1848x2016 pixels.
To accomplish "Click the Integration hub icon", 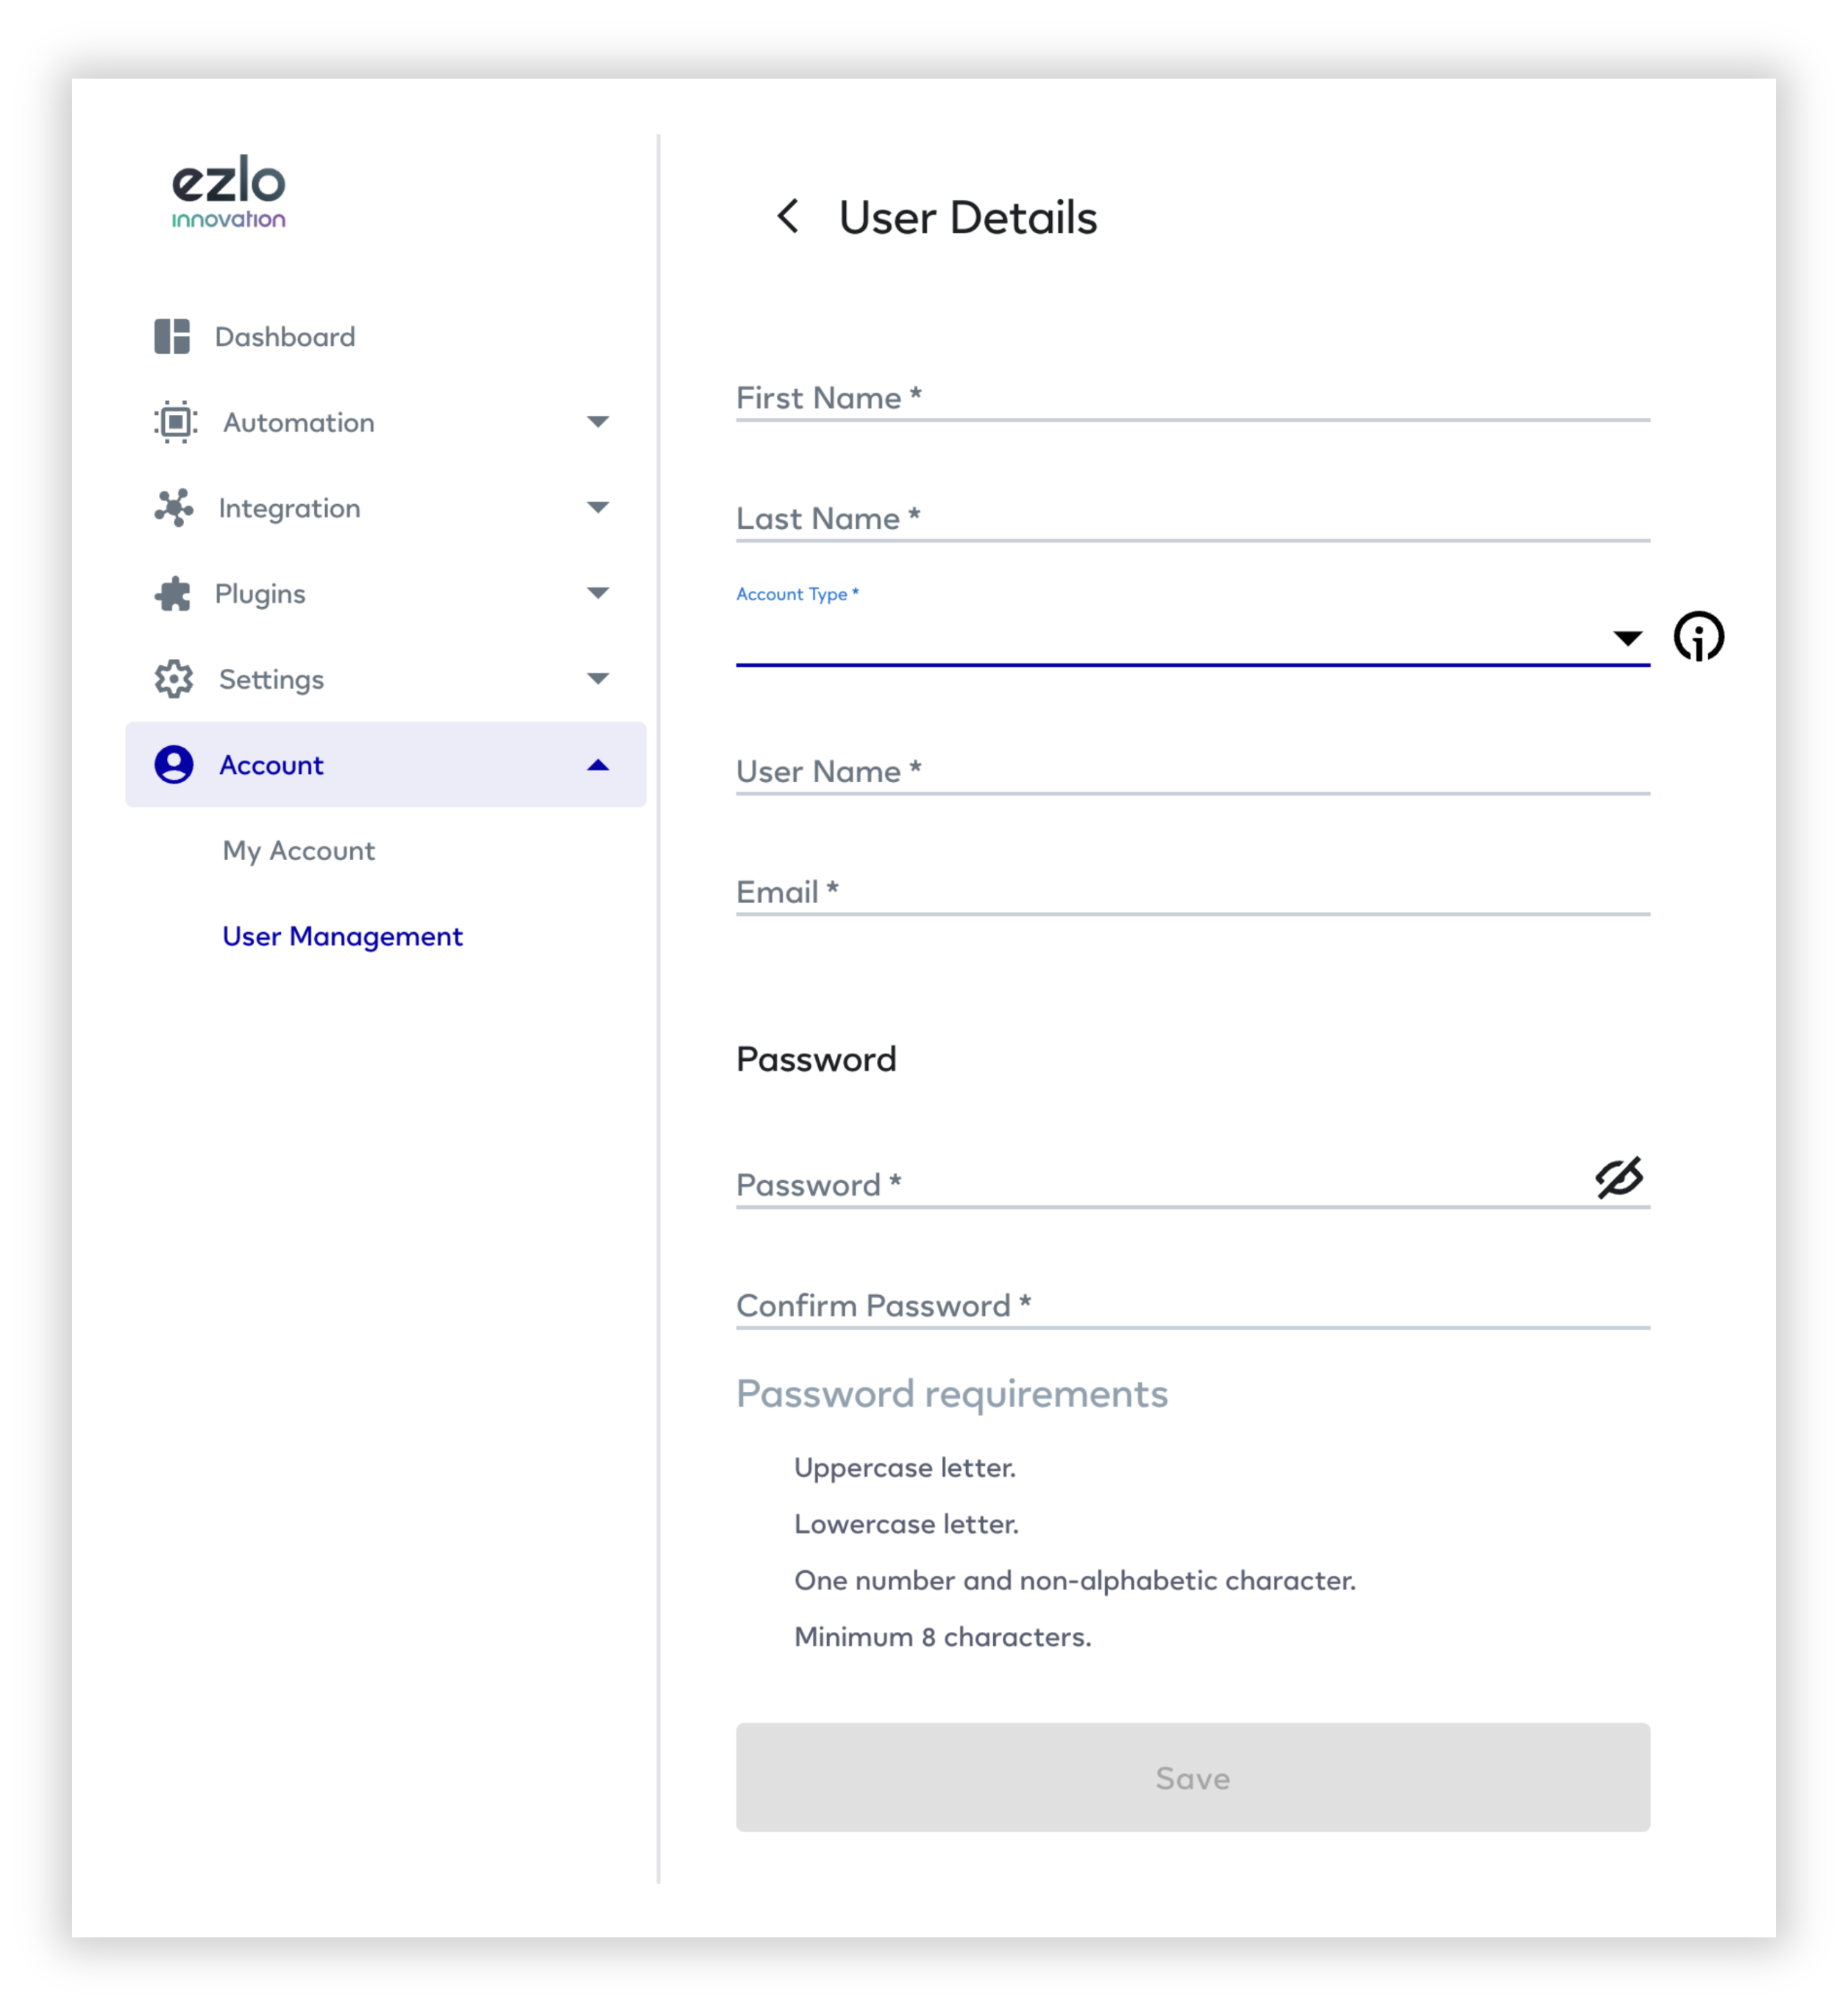I will 174,508.
